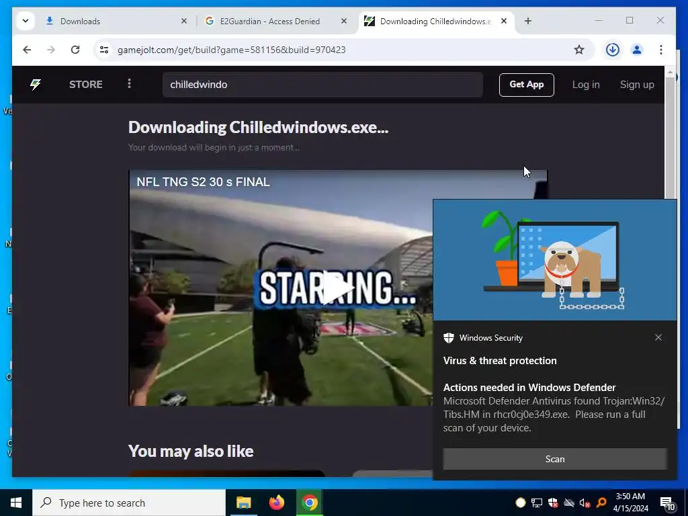Click the You may also like heading
This screenshot has height=516, width=688.
coord(191,451)
